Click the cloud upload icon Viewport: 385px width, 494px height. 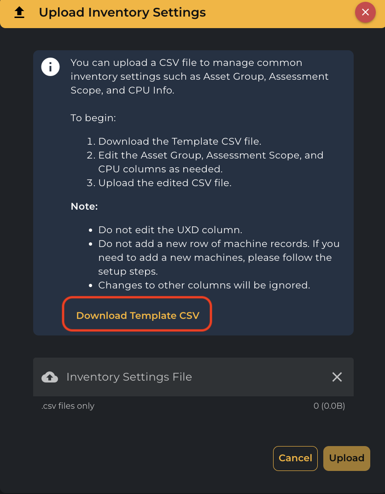pos(50,377)
